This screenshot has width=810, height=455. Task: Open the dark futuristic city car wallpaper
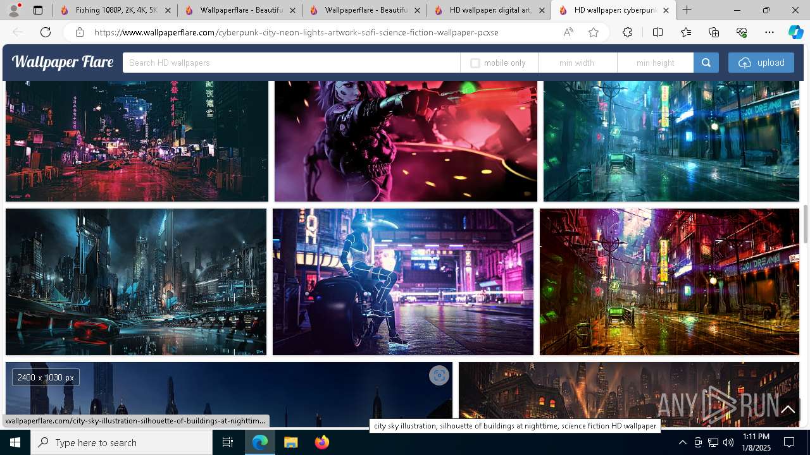click(x=136, y=282)
